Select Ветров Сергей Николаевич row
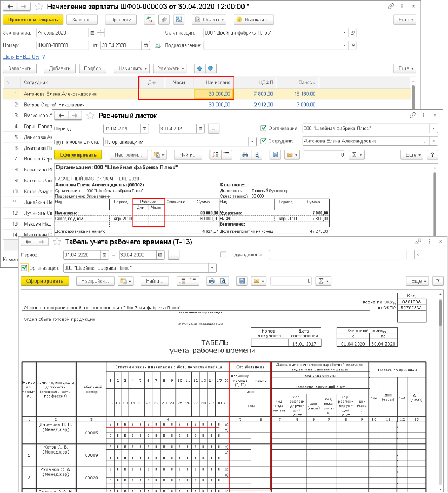448x493 pixels. [x=54, y=105]
